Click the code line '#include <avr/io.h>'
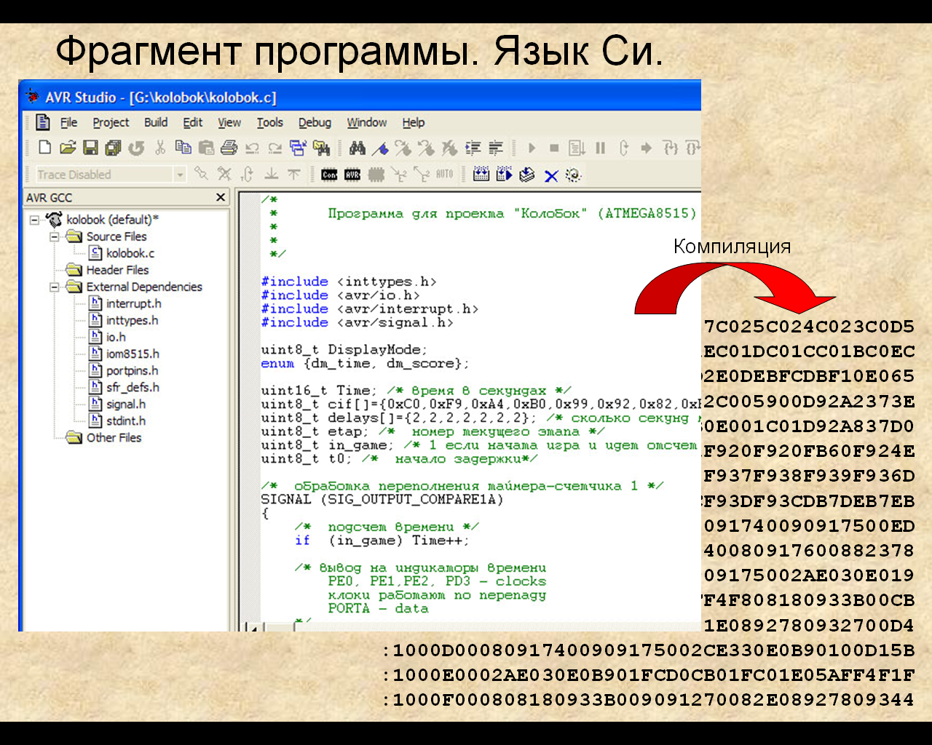 341,295
